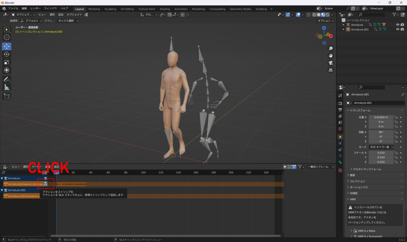This screenshot has height=242, width=407.
Task: Click the zoom magnifier icon in the viewport
Action: coord(331,48)
